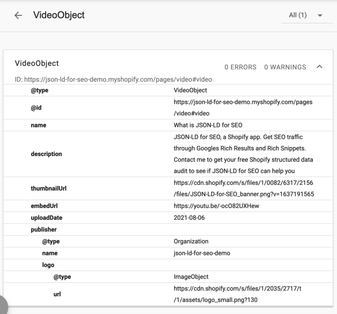Select the ID line under the VideoObject heading
This screenshot has width=337, height=314.
click(113, 79)
